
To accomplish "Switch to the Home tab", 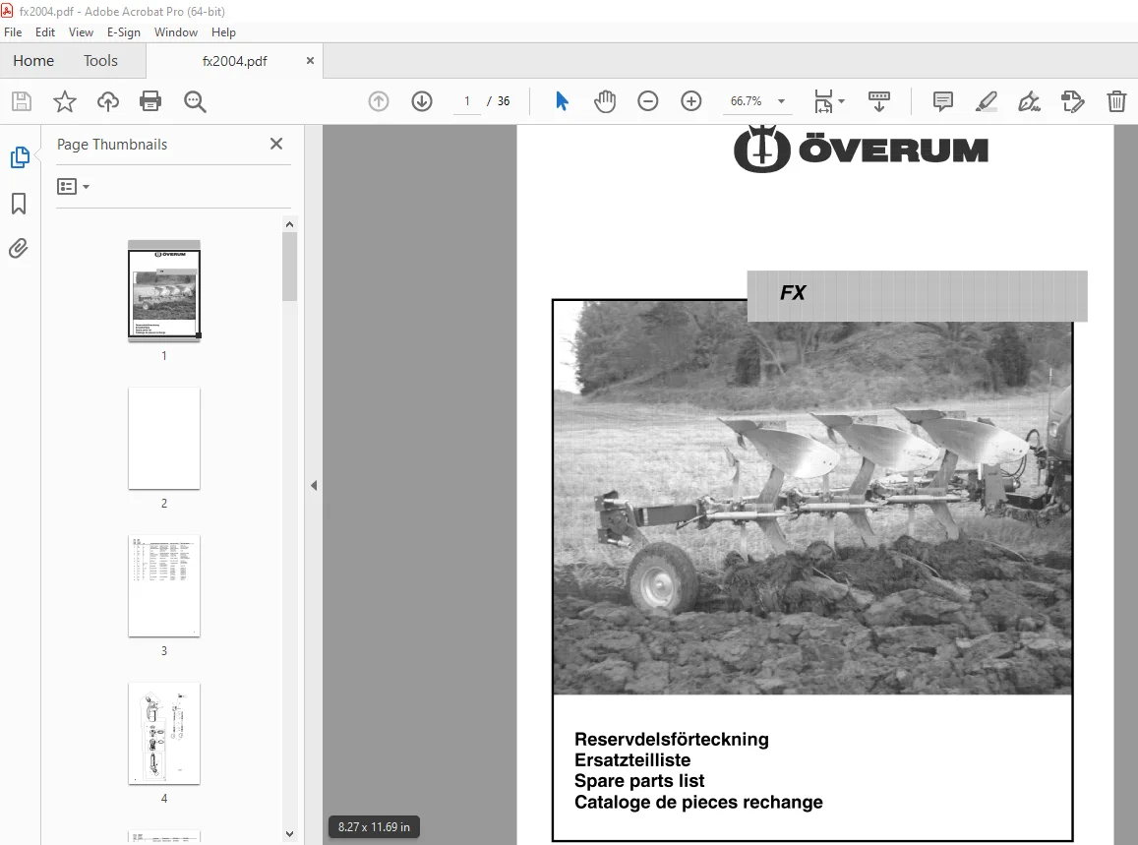I will (33, 61).
